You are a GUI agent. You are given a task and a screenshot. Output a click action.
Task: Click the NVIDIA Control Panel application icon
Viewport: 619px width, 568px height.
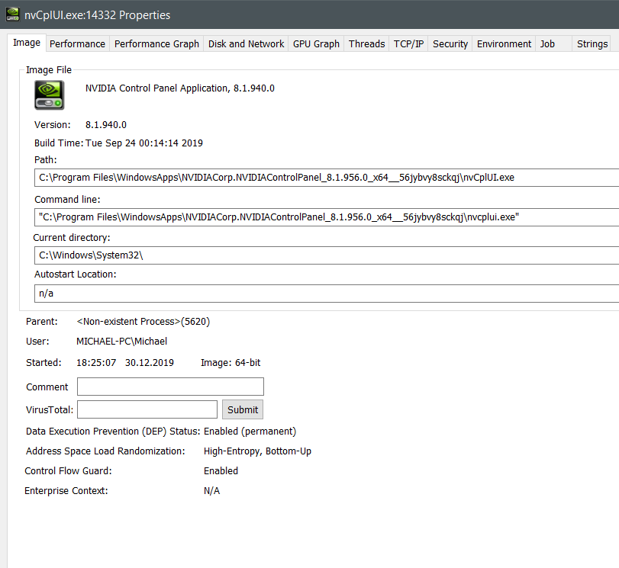tap(50, 95)
